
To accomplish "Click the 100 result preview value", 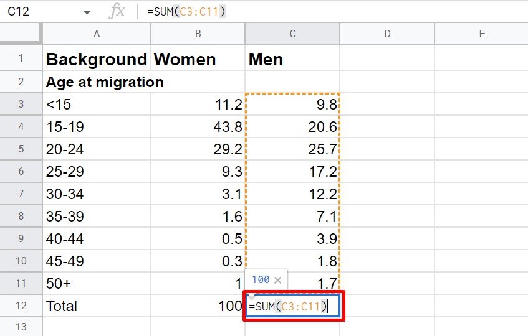I will (x=261, y=279).
